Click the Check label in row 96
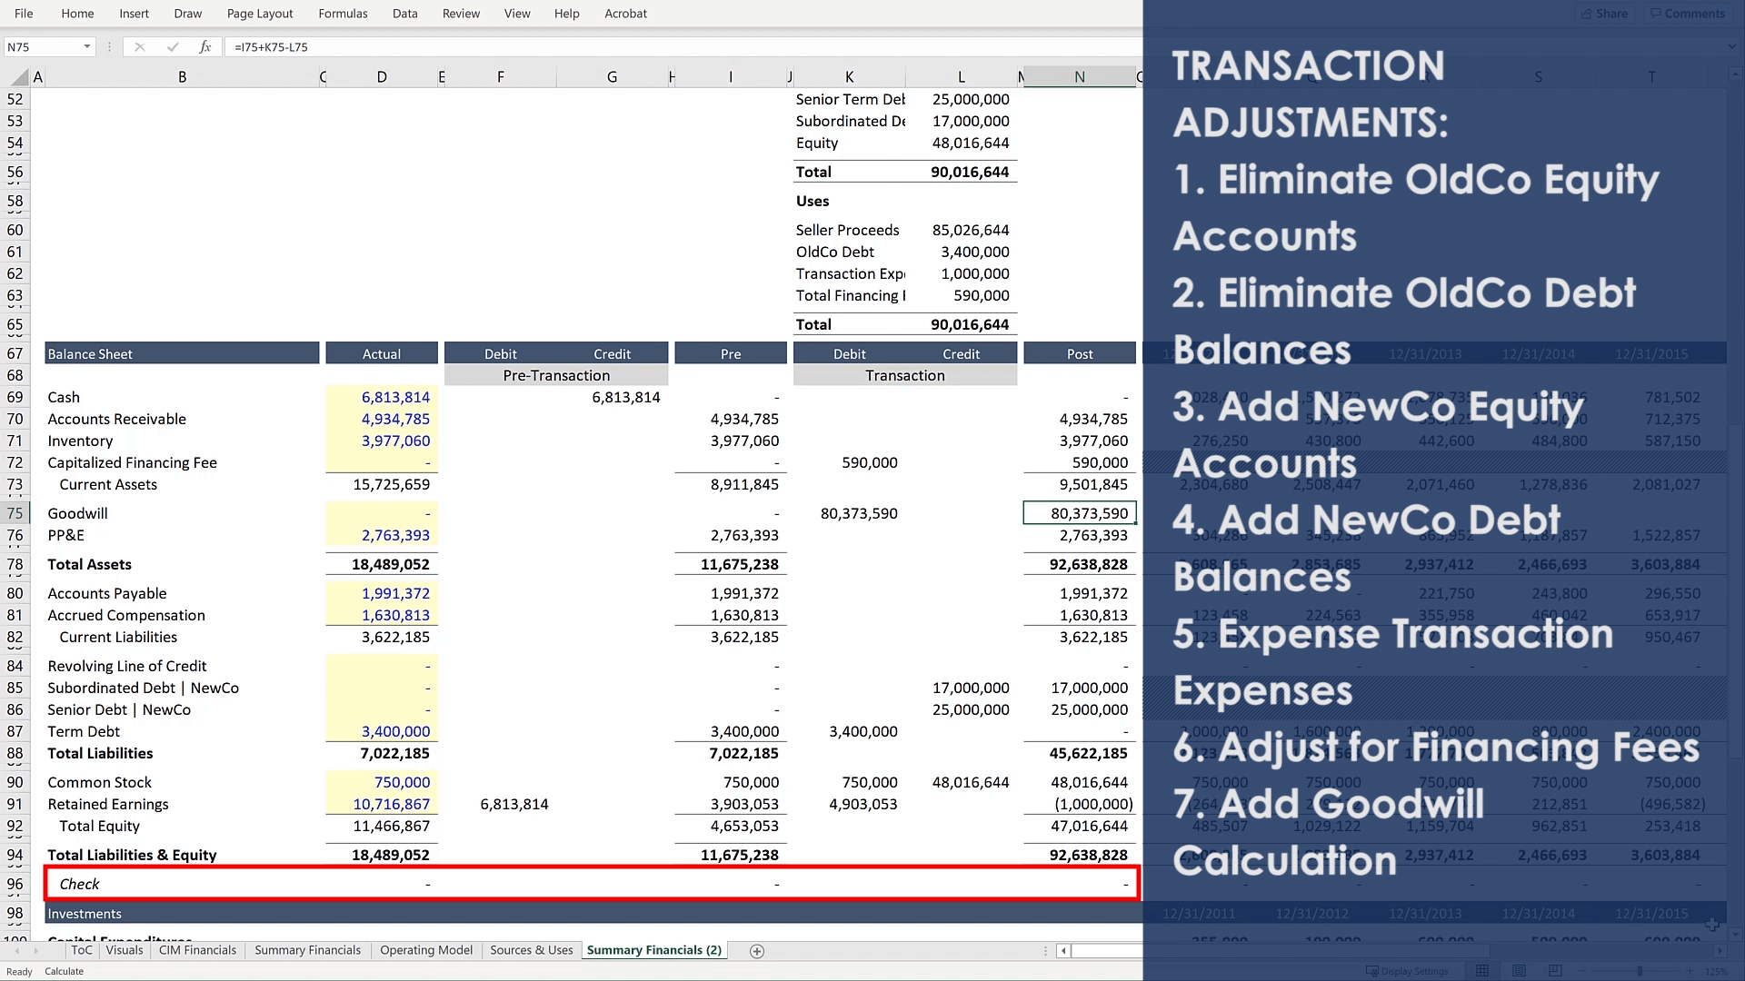This screenshot has width=1745, height=981. [x=79, y=885]
